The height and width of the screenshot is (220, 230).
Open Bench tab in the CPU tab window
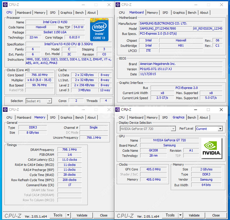point(80,13)
